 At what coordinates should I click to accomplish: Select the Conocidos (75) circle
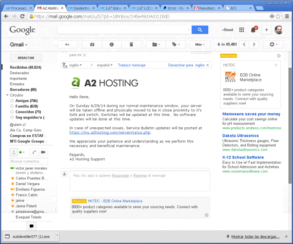(x=28, y=112)
